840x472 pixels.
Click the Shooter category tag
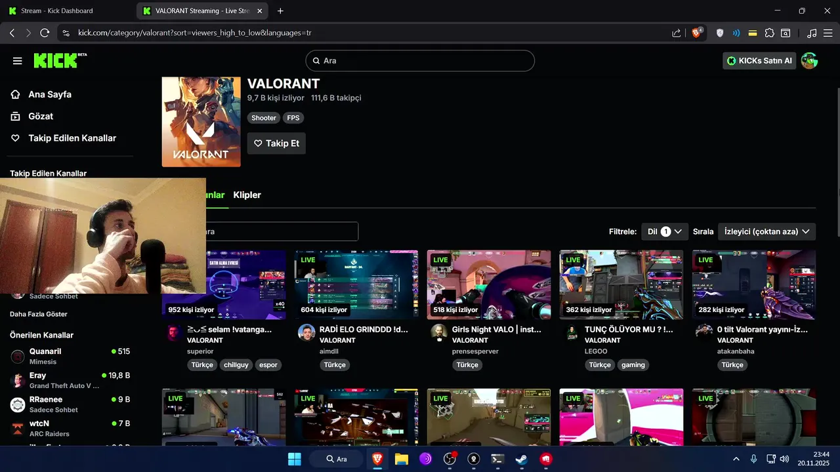click(264, 118)
